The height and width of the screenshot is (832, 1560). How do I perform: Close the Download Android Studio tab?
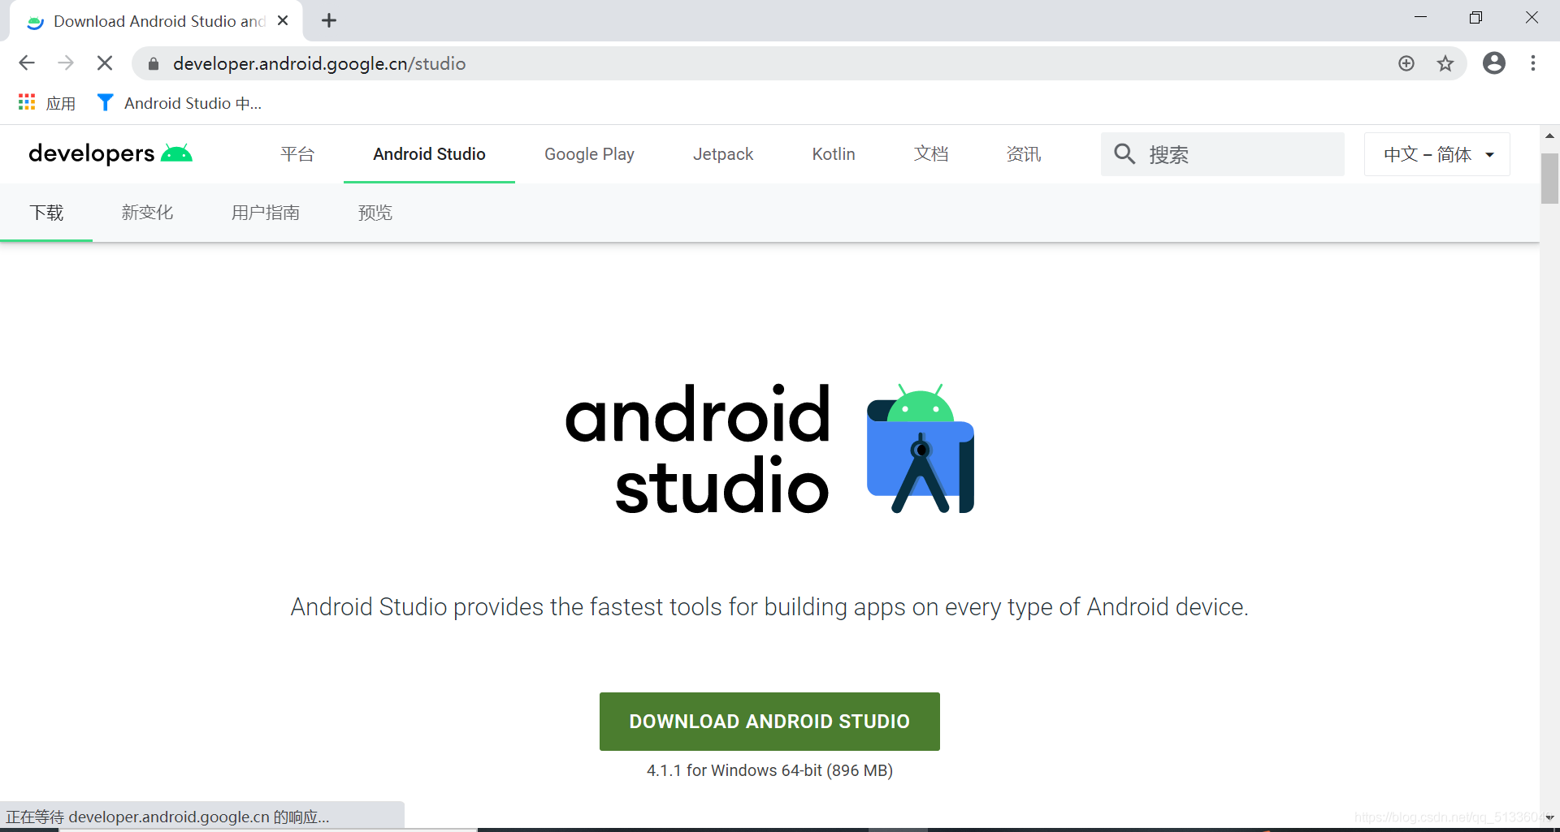283,21
